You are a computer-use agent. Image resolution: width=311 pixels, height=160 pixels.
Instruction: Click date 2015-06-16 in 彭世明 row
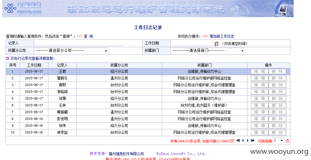click(x=34, y=119)
